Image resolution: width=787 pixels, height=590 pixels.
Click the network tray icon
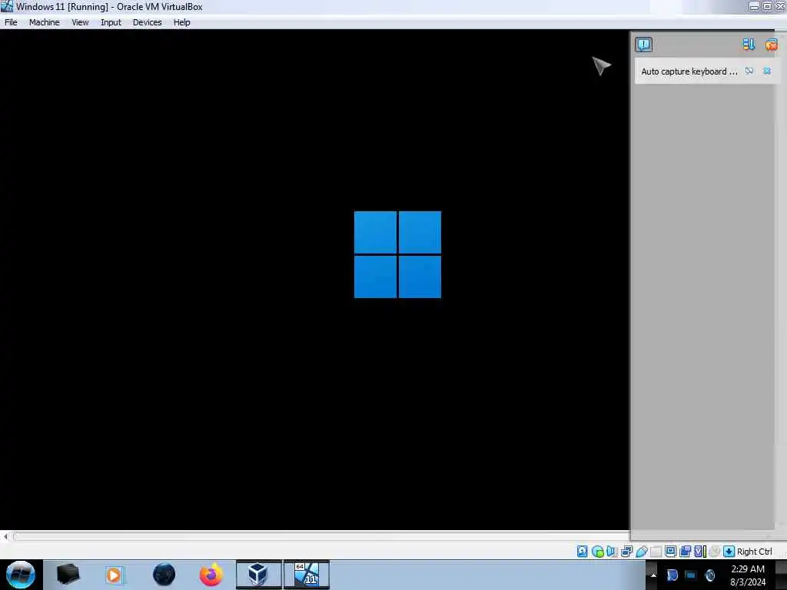(691, 575)
